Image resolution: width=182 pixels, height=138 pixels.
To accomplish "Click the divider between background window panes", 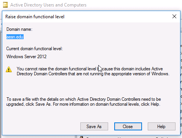I will [x=76, y=136].
